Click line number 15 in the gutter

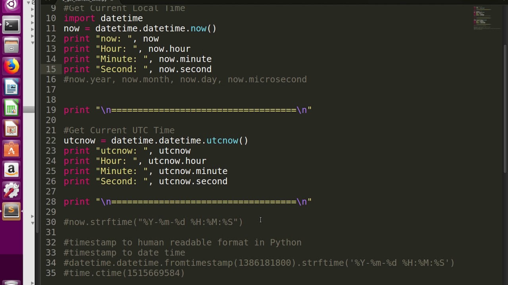51,69
